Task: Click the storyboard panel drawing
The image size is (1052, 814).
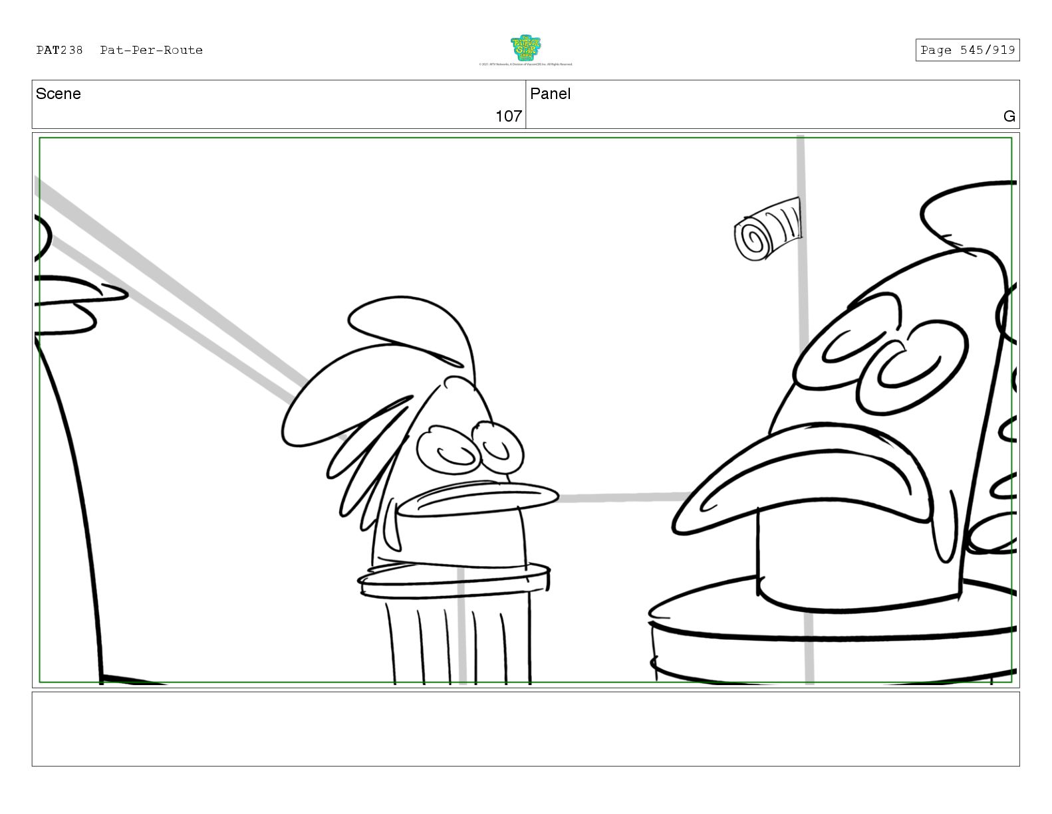Action: coord(525,410)
